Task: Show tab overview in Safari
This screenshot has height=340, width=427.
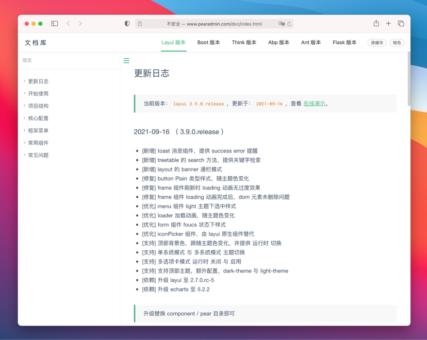Action: pyautogui.click(x=400, y=23)
